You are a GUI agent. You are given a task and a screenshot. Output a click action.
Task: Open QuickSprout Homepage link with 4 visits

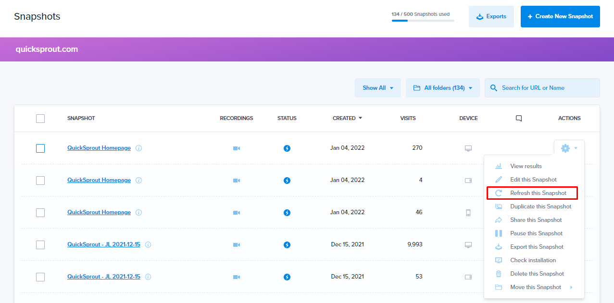point(99,180)
